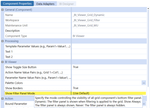Open the BI Designer tab
The width and height of the screenshot is (150, 108).
click(67, 4)
